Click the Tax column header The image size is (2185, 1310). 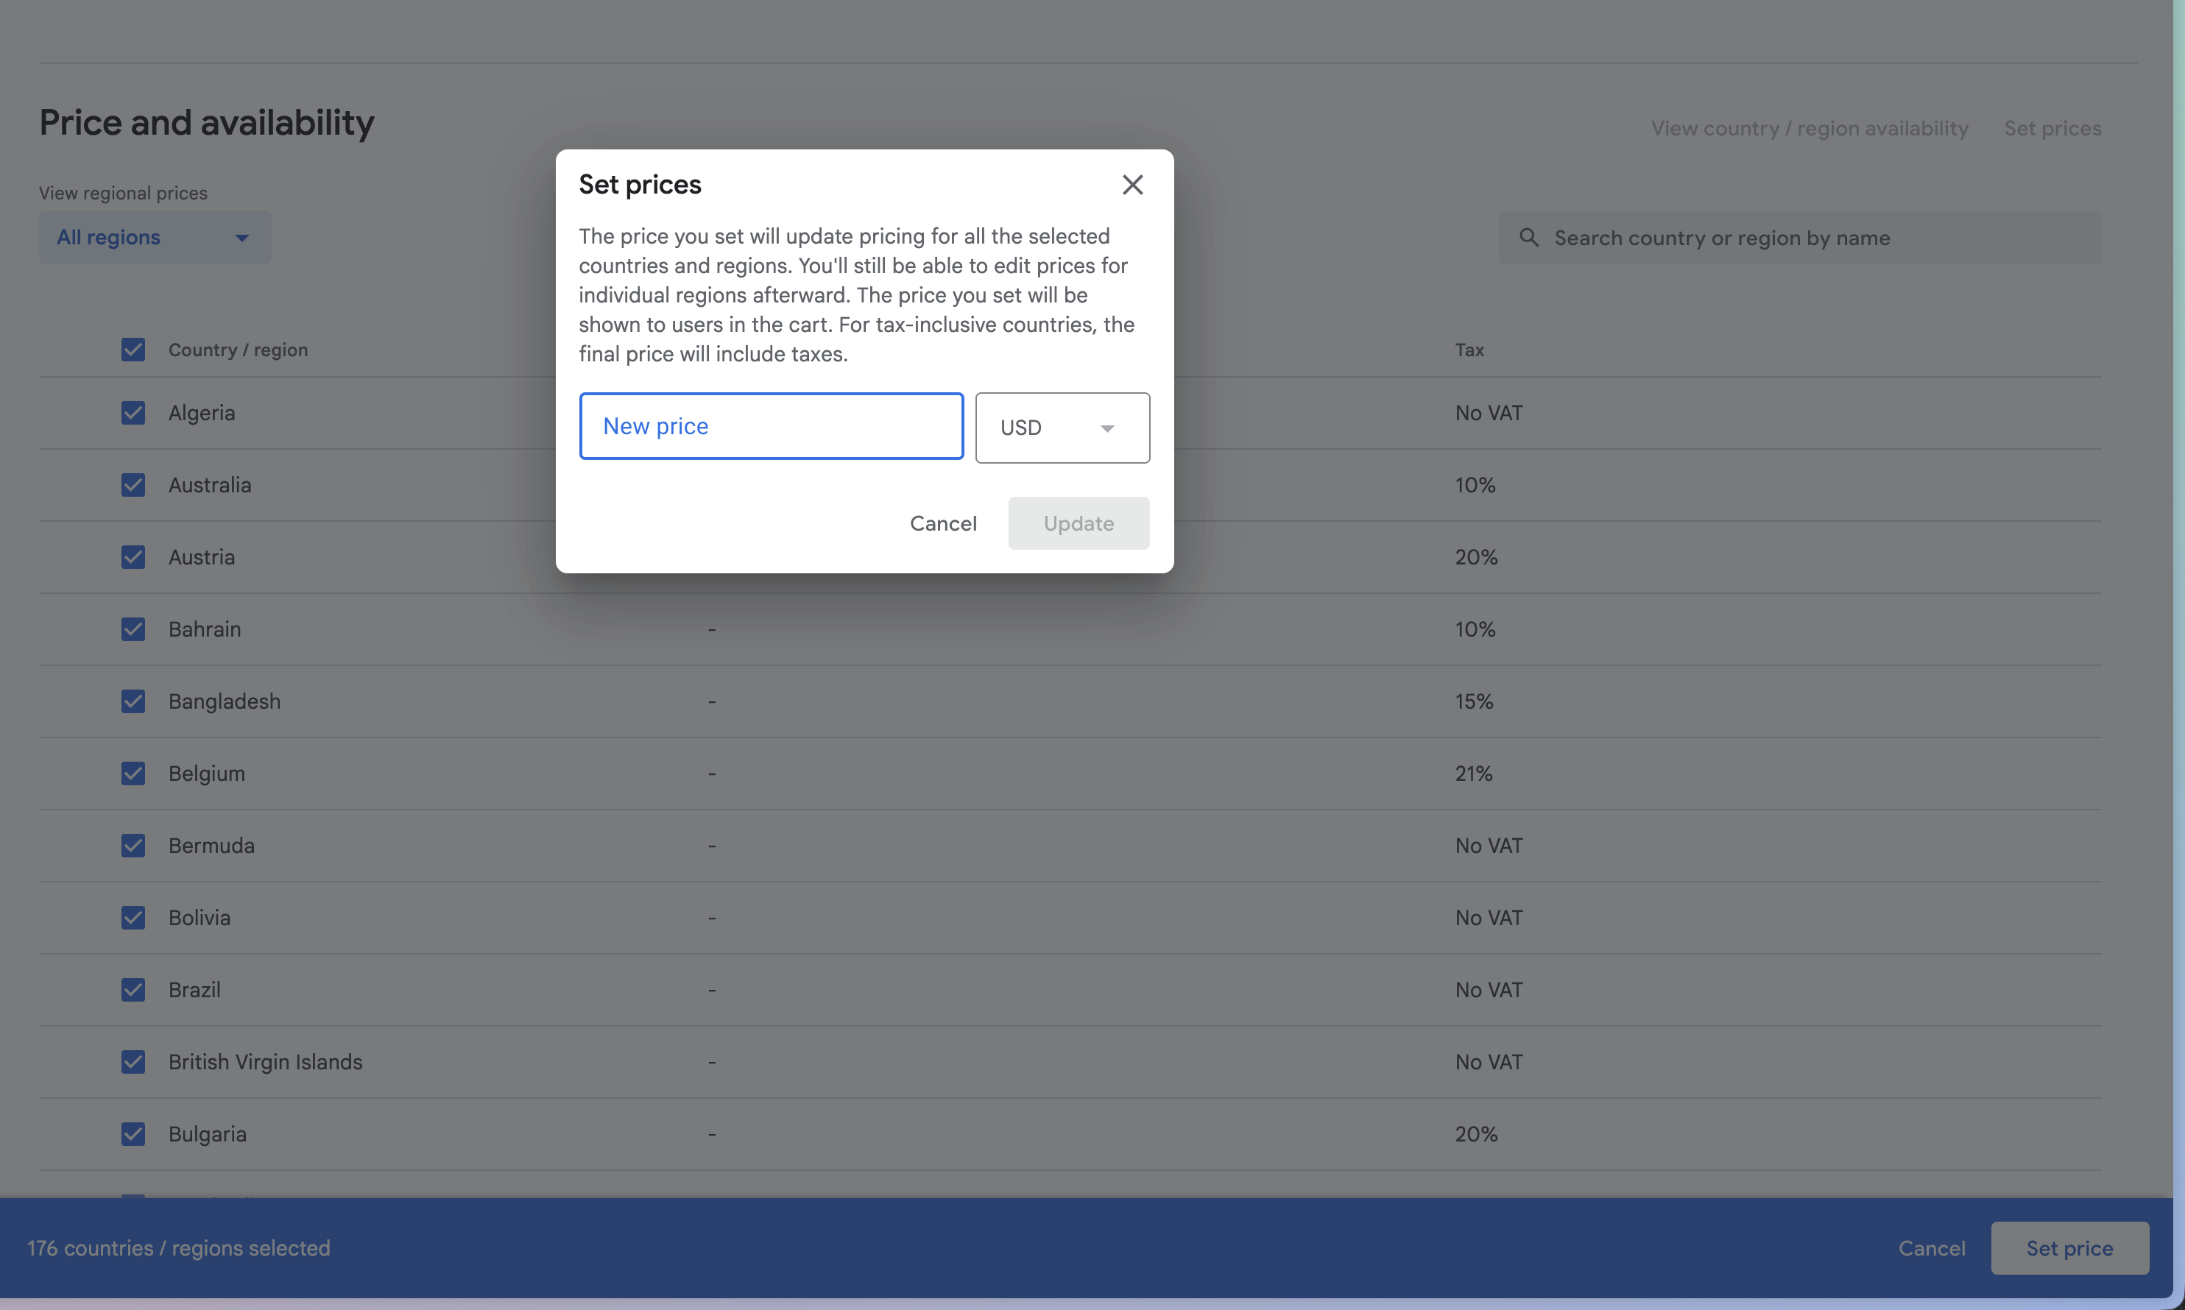1470,350
